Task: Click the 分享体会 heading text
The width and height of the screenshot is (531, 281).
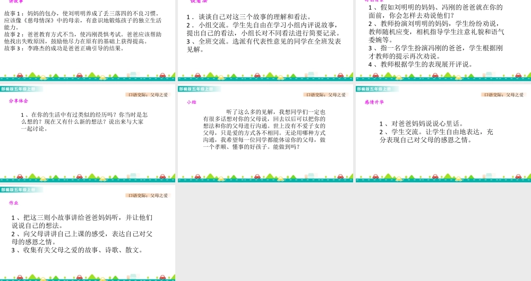Action: coord(19,101)
